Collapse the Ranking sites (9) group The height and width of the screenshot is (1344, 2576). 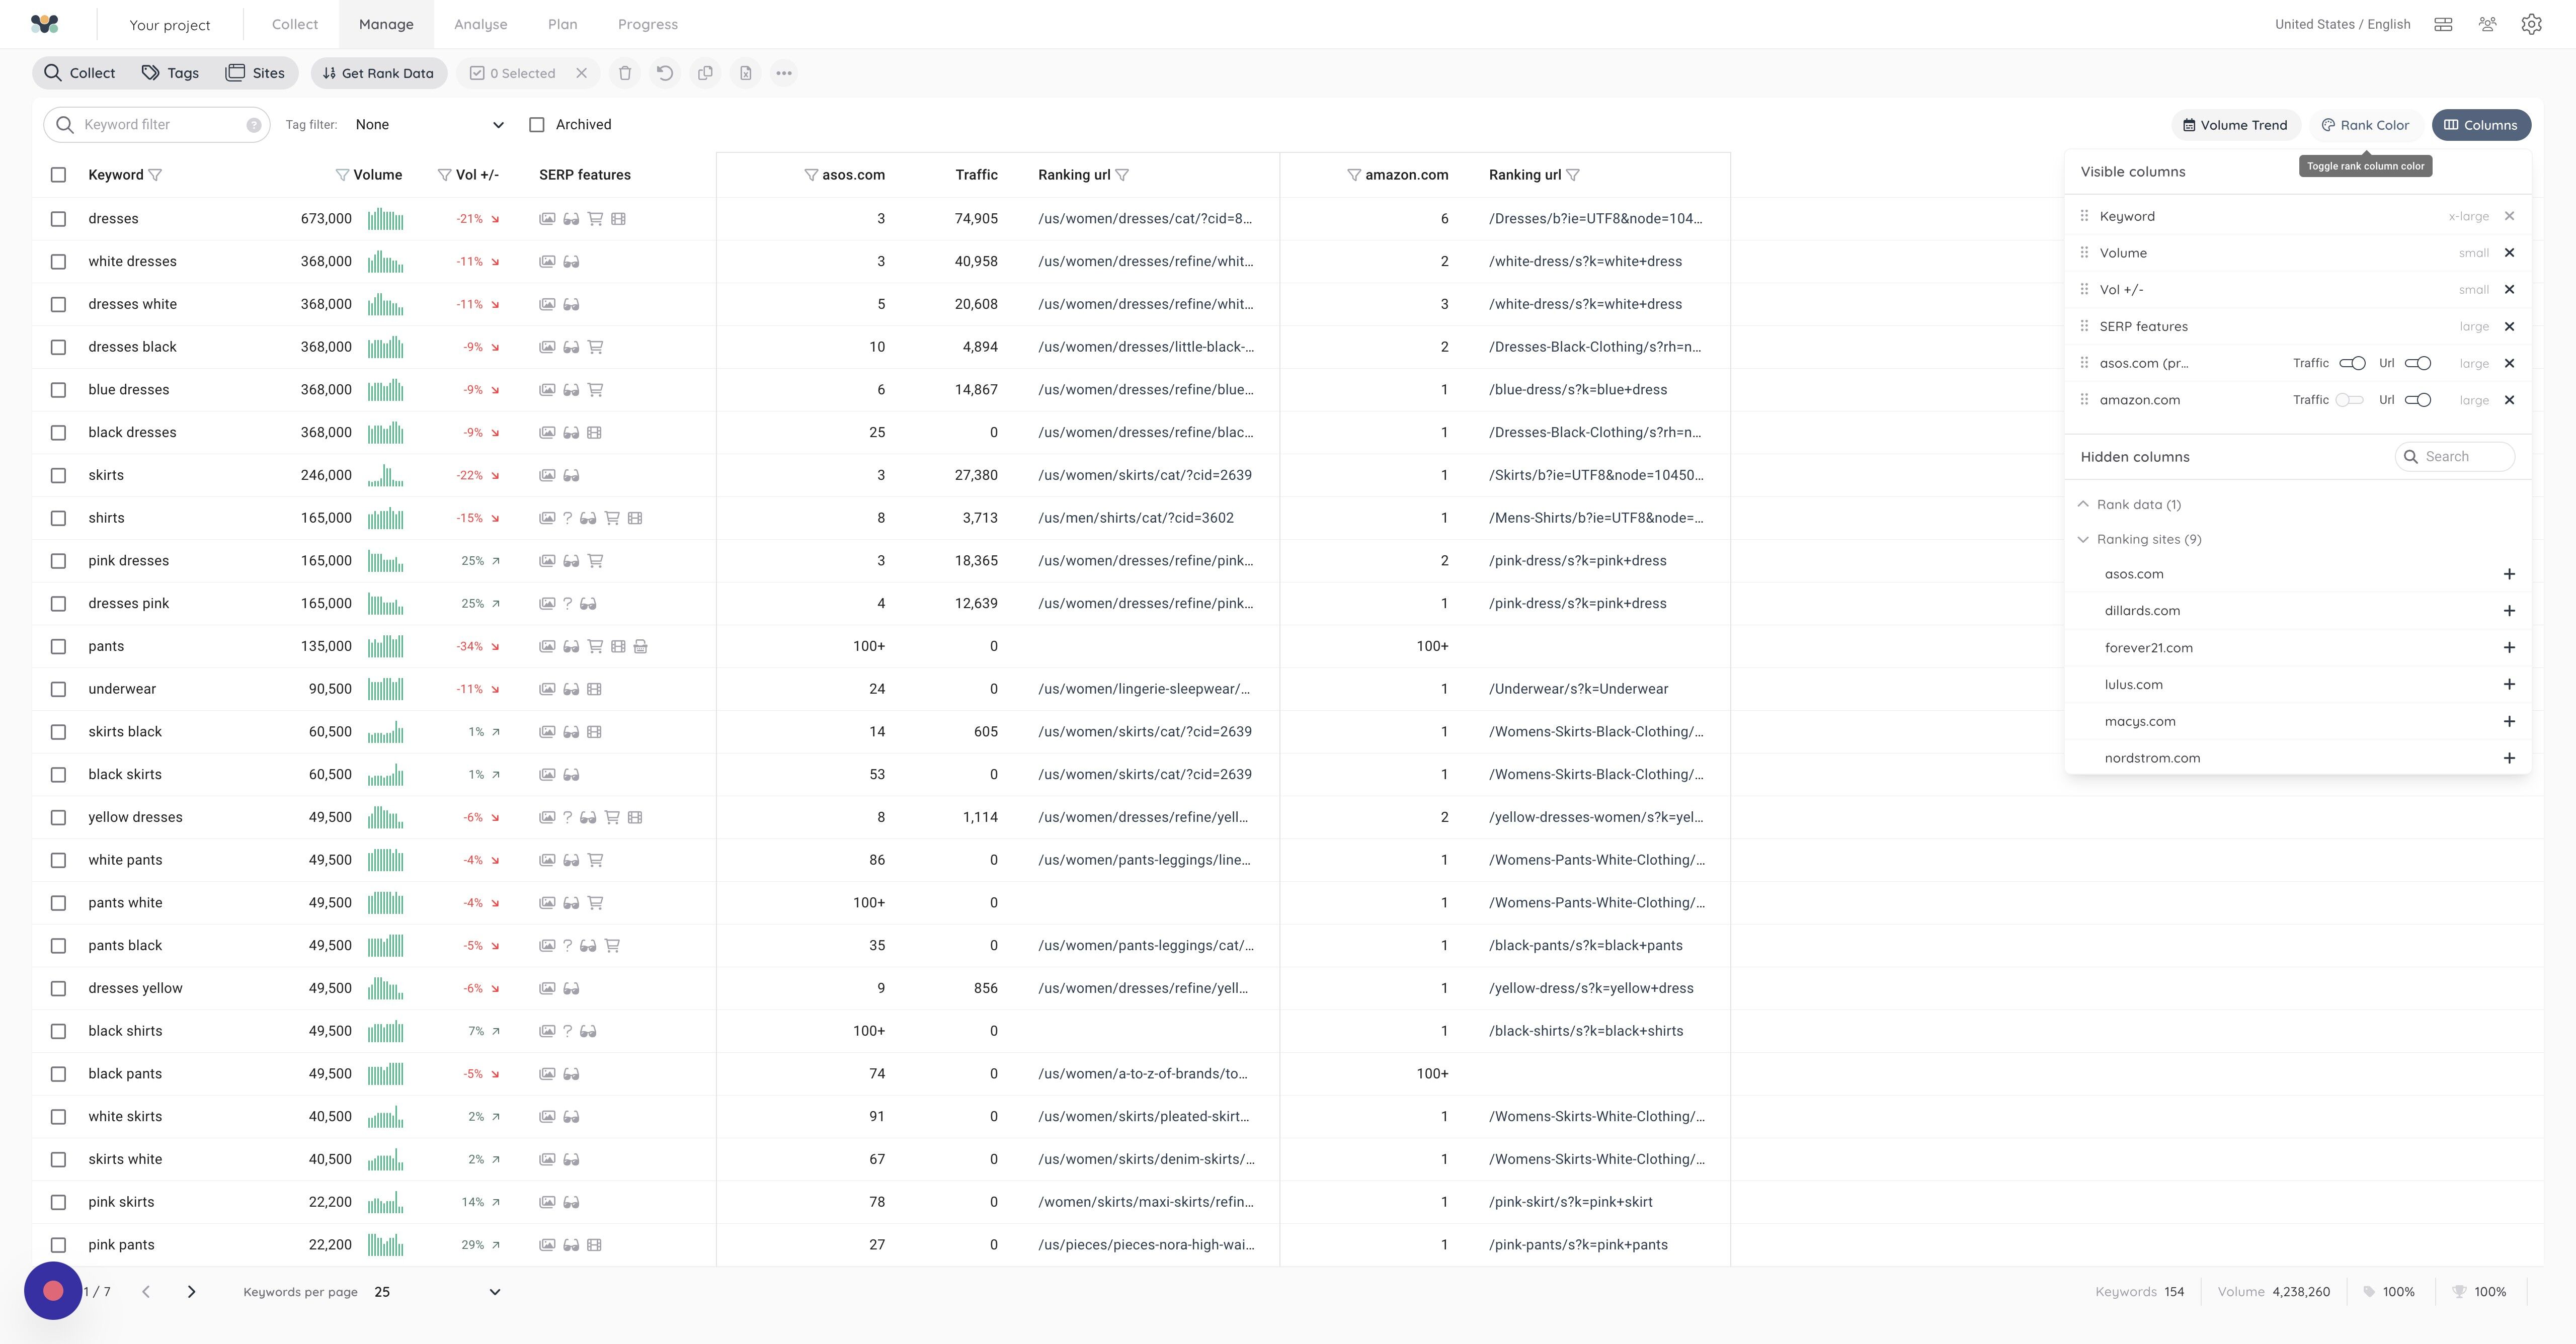(2139, 539)
